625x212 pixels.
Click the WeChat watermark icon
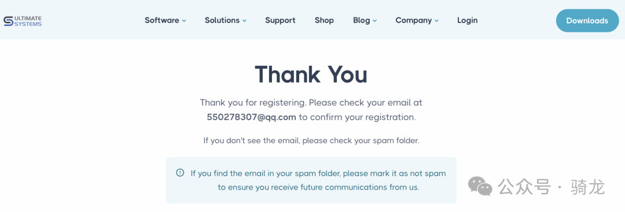coord(480,187)
